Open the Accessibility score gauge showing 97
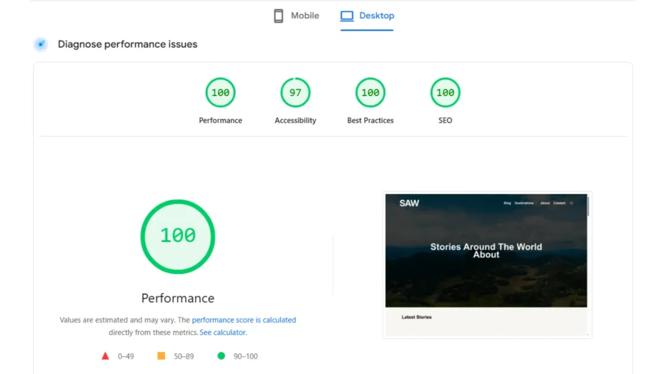This screenshot has height=374, width=665. [x=295, y=92]
